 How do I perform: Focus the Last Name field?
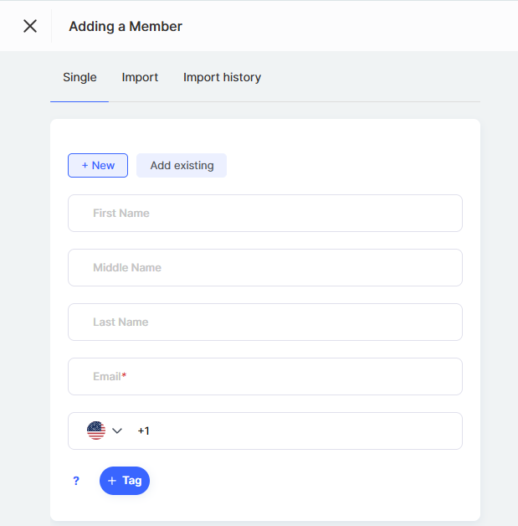(x=265, y=322)
